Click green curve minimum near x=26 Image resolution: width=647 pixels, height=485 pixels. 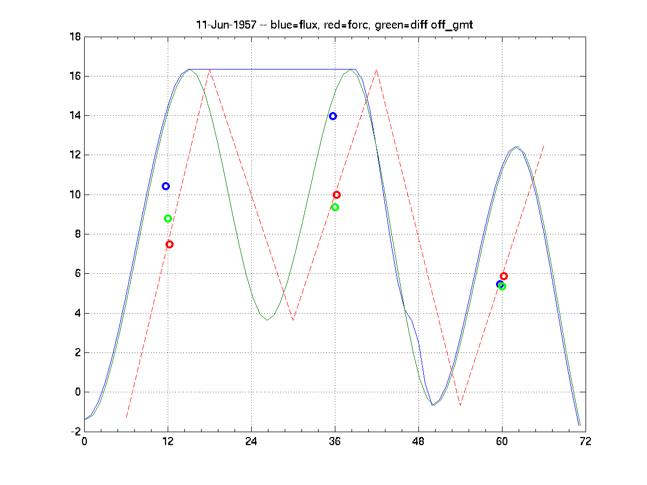click(x=267, y=320)
